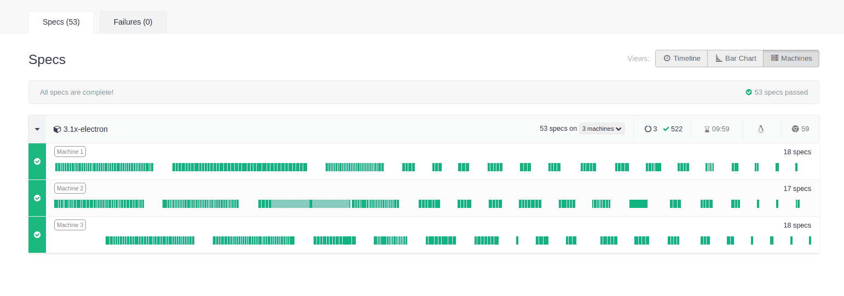Click the hourglass duration icon
844x296 pixels.
point(707,129)
